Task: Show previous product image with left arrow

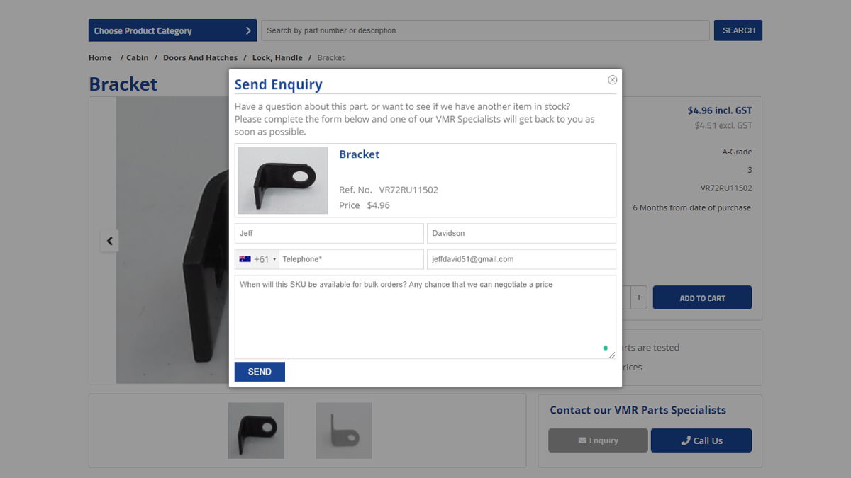Action: click(x=109, y=241)
